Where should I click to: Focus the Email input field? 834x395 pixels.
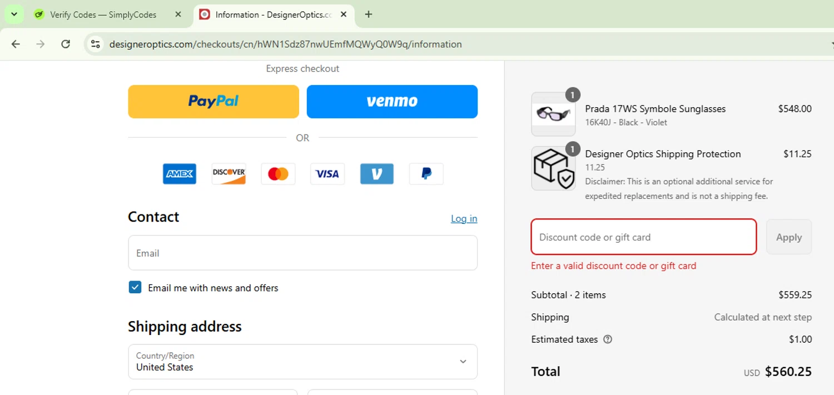[302, 253]
